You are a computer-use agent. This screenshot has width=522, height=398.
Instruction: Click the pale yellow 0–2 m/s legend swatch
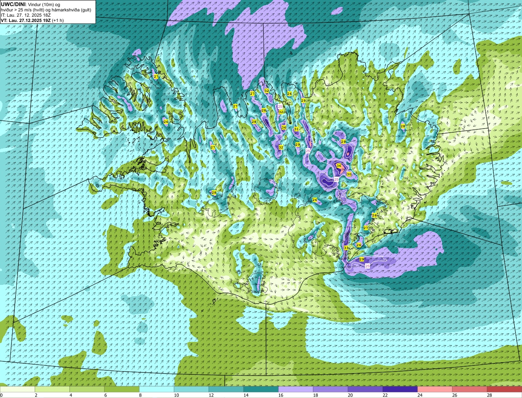click(x=18, y=389)
